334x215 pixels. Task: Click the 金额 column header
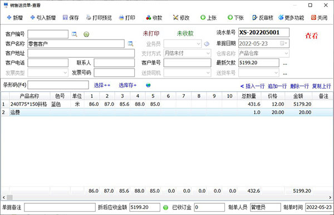[x=298, y=96]
